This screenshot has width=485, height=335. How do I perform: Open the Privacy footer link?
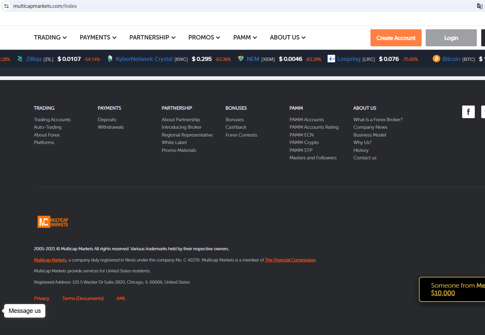(42, 298)
